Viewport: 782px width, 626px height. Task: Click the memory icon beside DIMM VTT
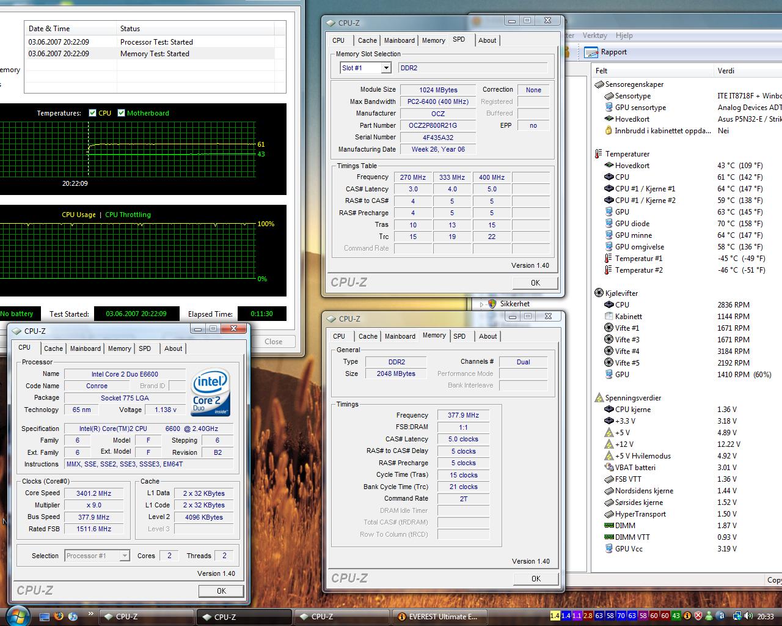tap(608, 537)
